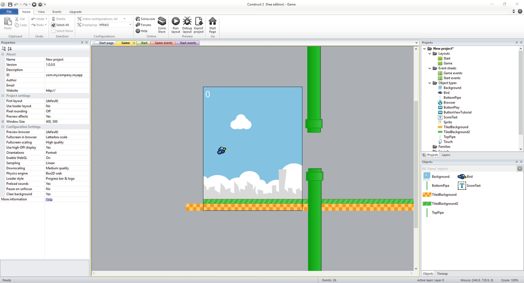The image size is (524, 283).
Task: Select TiledBackground2 in Objects panel
Action: (x=441, y=203)
